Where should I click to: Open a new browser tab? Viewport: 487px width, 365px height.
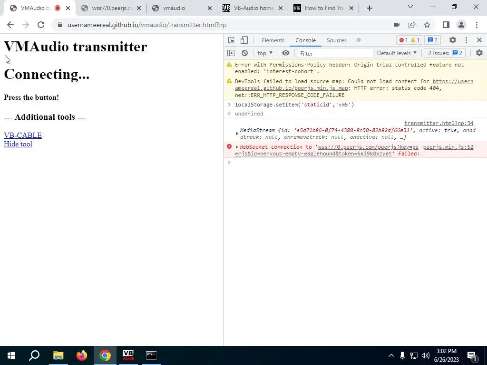click(x=369, y=8)
